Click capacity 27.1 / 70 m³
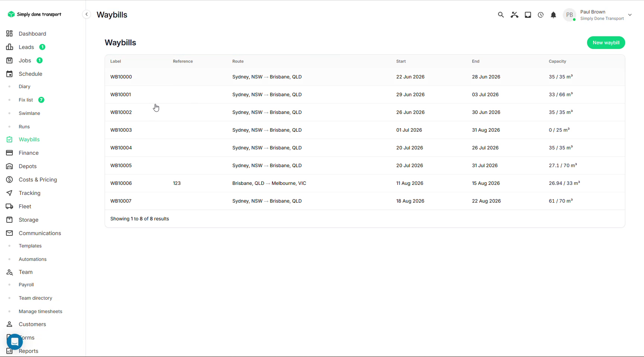The image size is (644, 357). pyautogui.click(x=563, y=165)
